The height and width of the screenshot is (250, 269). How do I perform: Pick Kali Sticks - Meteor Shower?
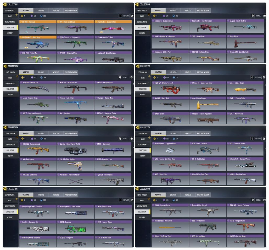[x=75, y=179]
